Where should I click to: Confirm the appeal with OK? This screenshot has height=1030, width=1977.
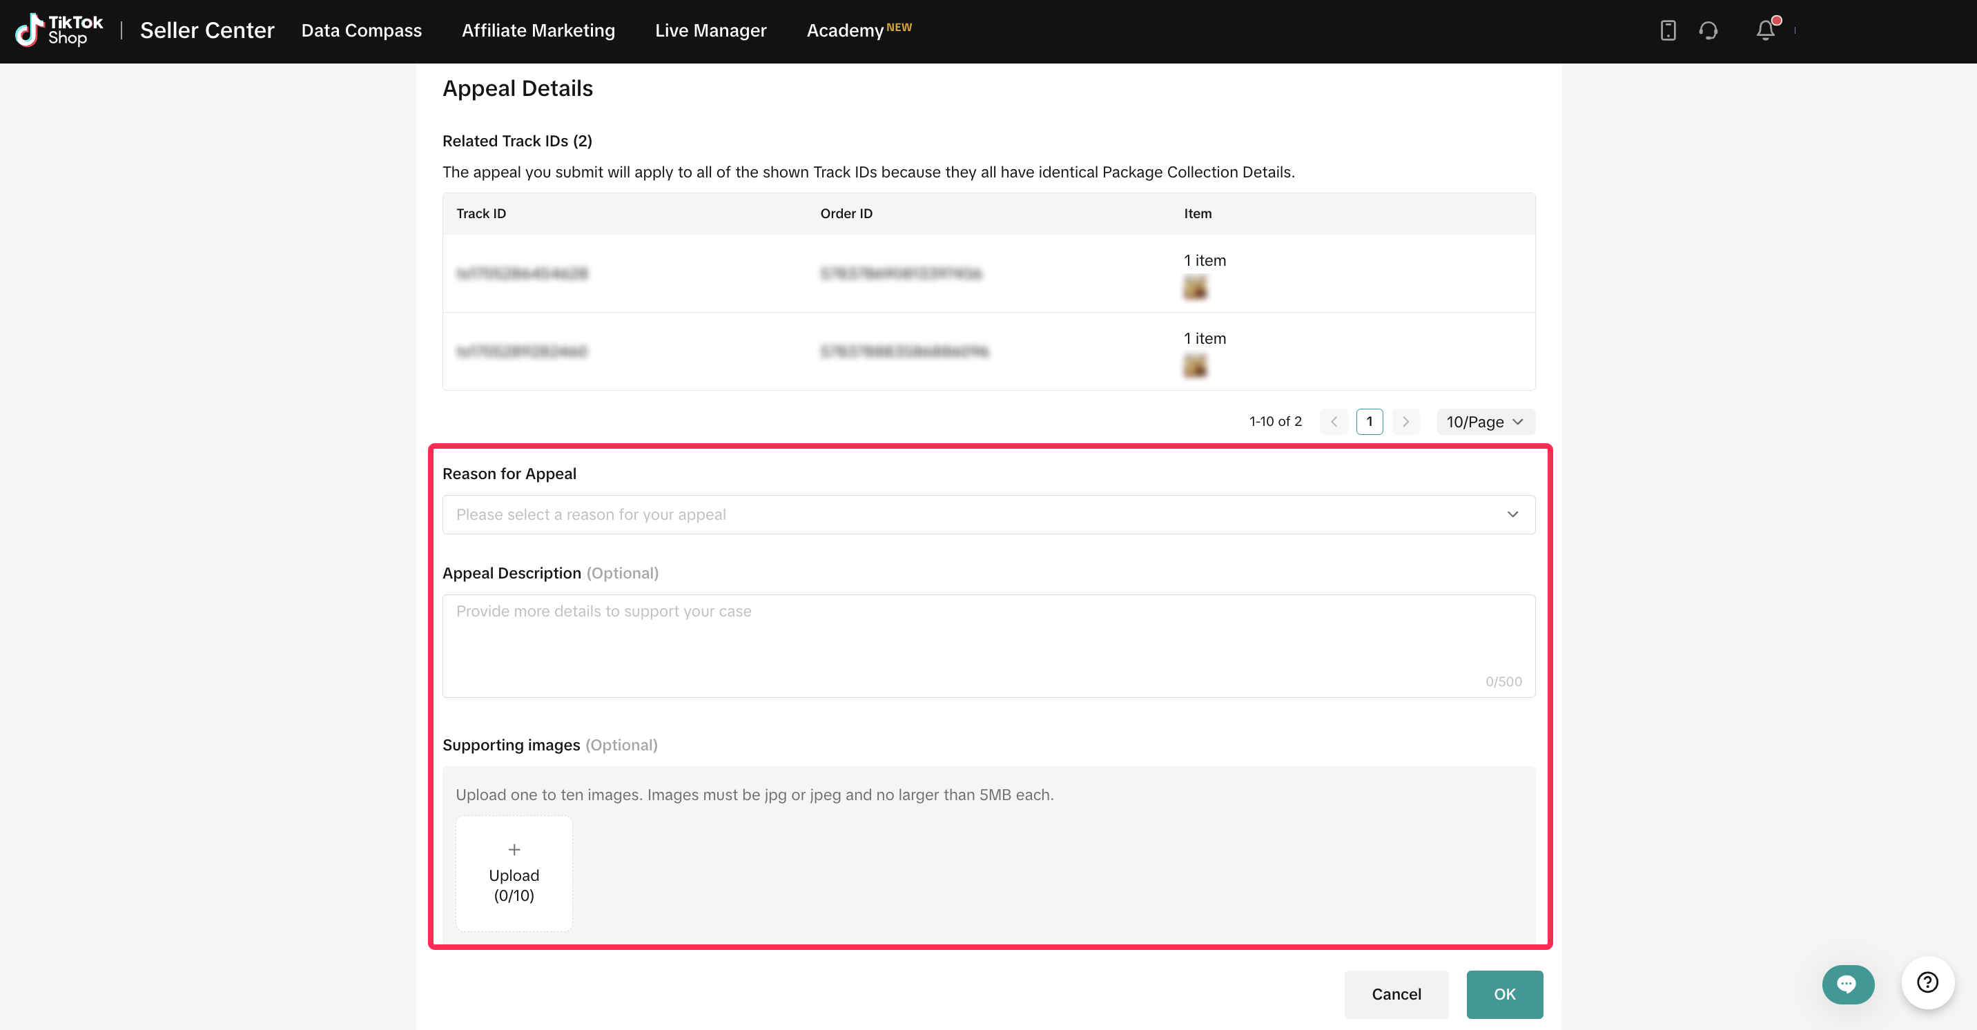1504,994
